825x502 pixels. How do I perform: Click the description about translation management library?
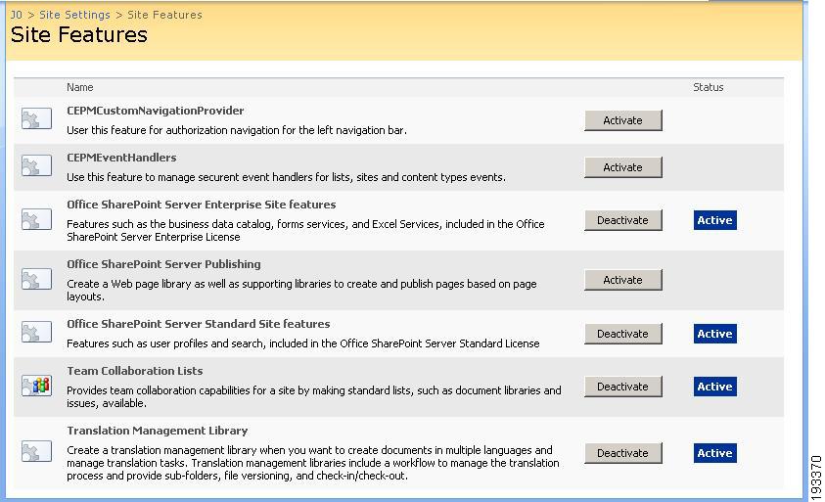click(313, 463)
